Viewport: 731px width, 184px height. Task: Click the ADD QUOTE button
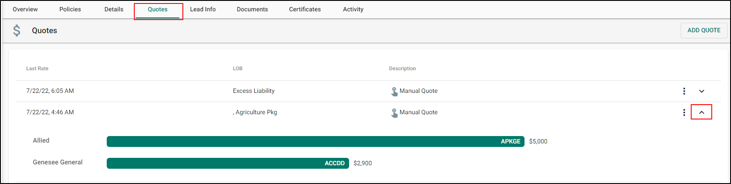(x=704, y=30)
